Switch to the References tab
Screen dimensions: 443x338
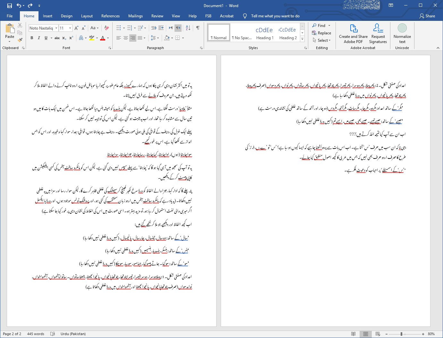pyautogui.click(x=110, y=16)
